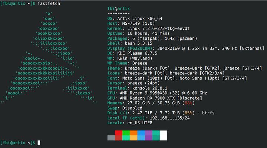Click the 'Theme: Breeze (Dark) [Qt]' line
This screenshot has width=267, height=148.
(x=185, y=68)
